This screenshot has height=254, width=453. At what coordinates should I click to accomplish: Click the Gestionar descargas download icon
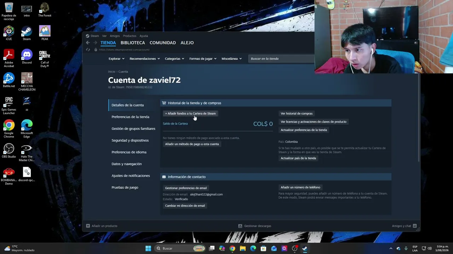point(240,226)
